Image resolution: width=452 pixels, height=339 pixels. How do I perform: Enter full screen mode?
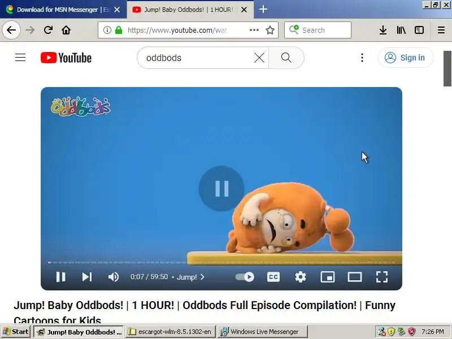click(x=382, y=277)
